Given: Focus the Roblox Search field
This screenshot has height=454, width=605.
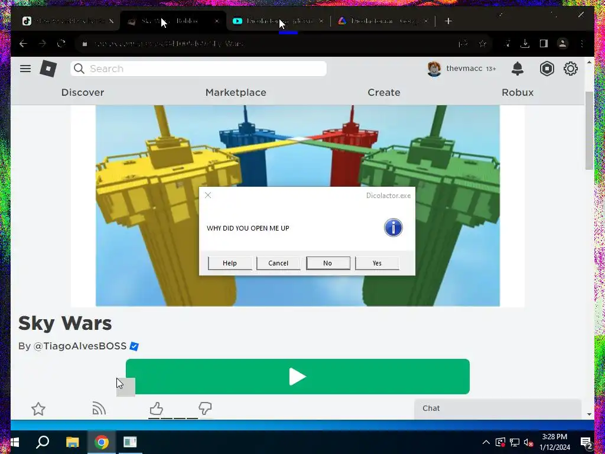Looking at the screenshot, I should coord(199,69).
